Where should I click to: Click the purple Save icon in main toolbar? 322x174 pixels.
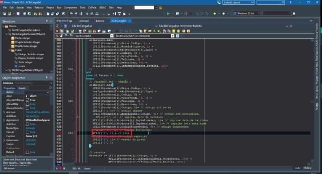[x=18, y=14]
